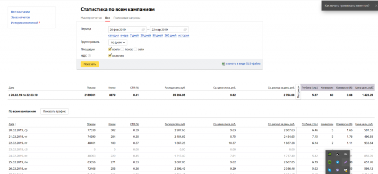Sort lower table by 'Глубина (стр.)' header
Screen dimensions: 378x174
[310, 124]
